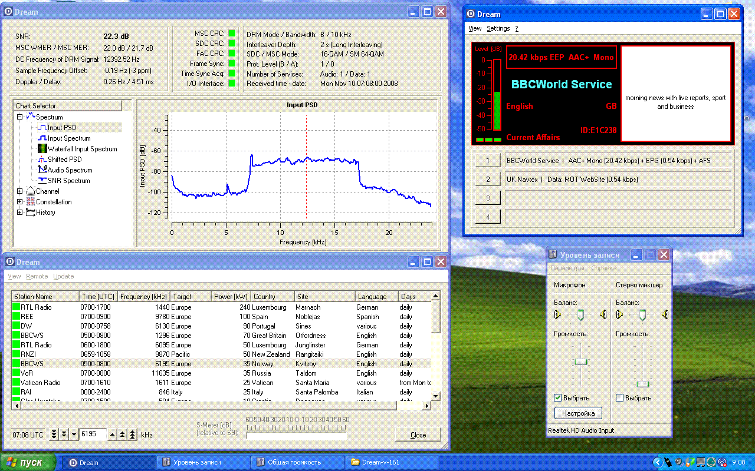Select service button 2 for UK Navtex

488,179
